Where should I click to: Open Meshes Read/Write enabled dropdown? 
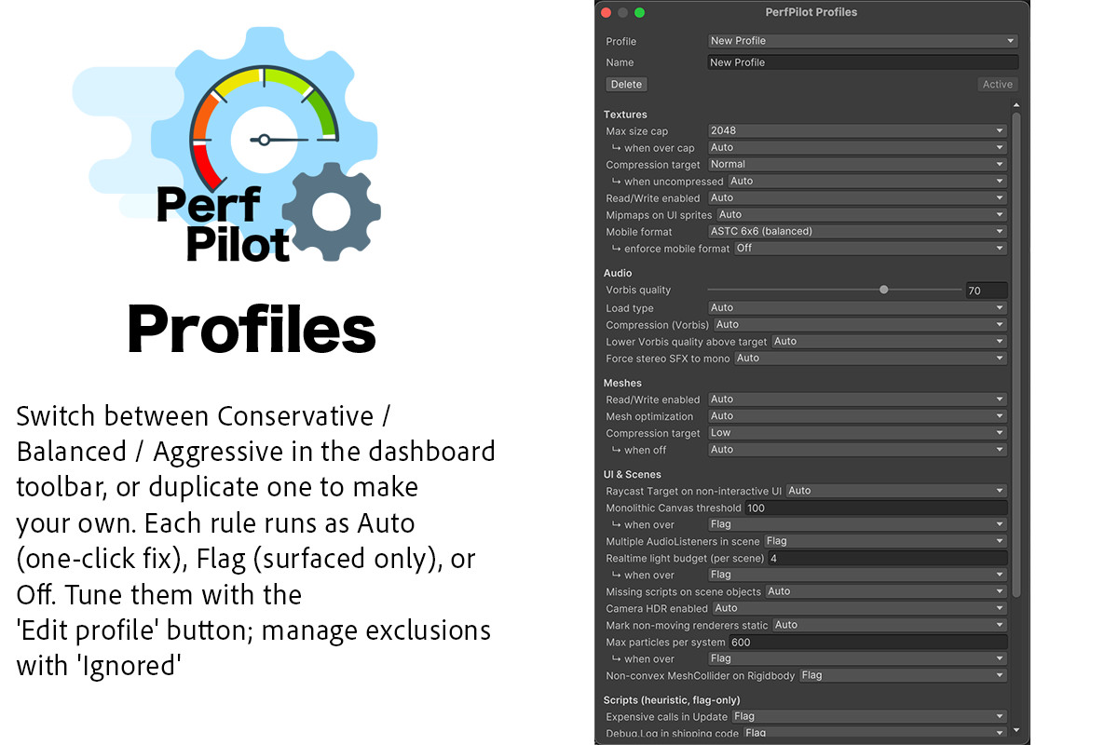[x=857, y=400]
